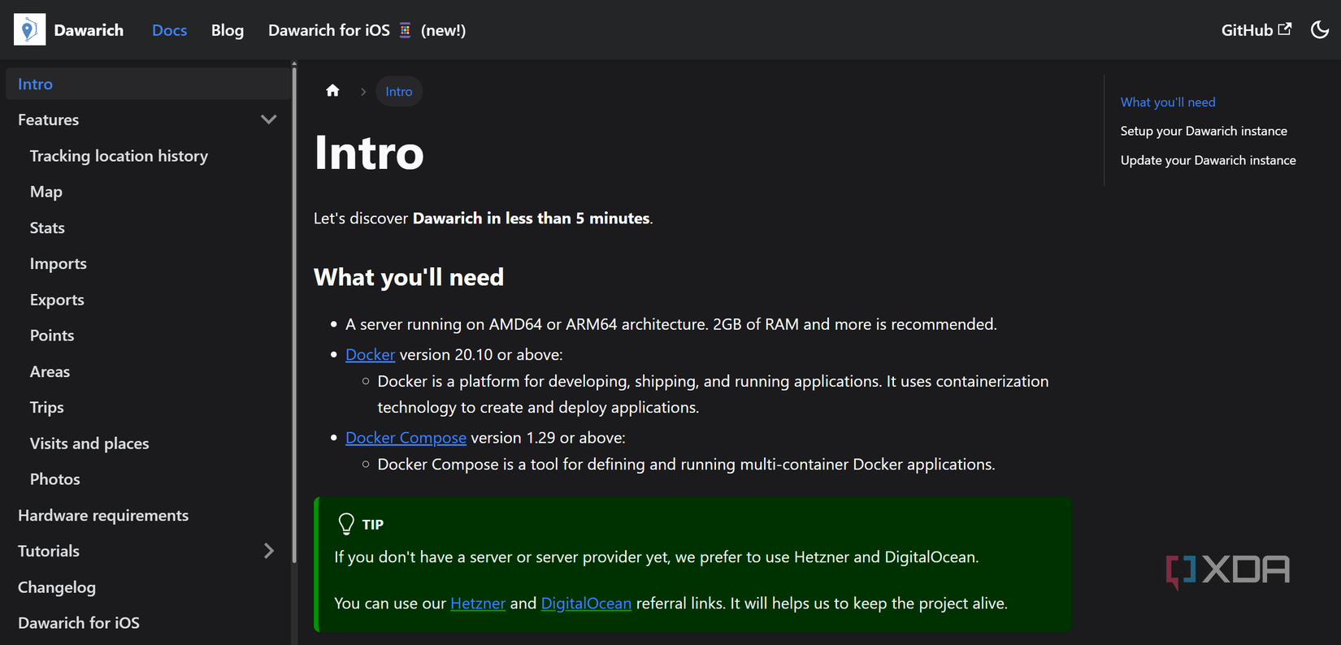Expand the Tutorials sidebar section chevron
The height and width of the screenshot is (645, 1341).
point(269,551)
